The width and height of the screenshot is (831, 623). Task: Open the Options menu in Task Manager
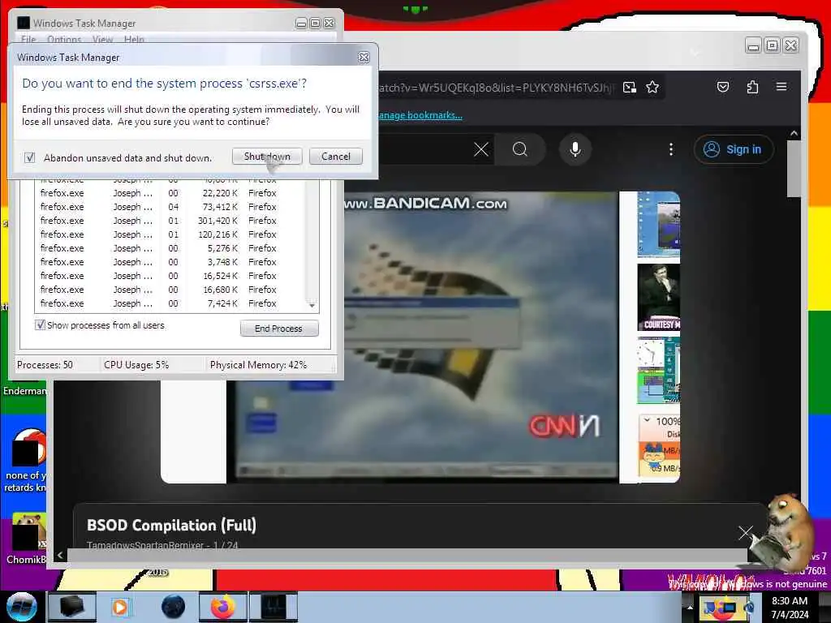click(x=64, y=39)
